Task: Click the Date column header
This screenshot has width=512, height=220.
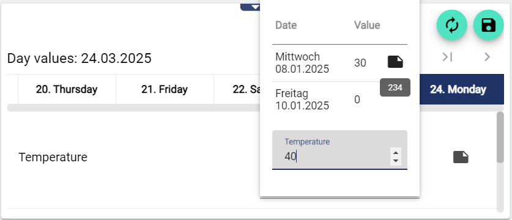Action: [286, 25]
